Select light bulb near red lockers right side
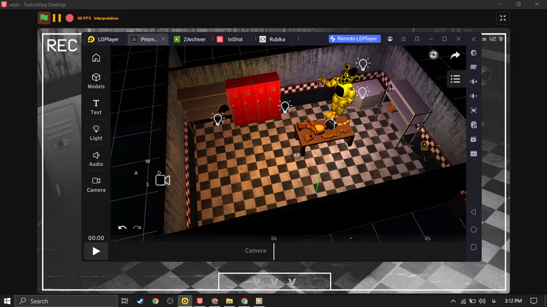Viewport: 547px width, 307px height. pyautogui.click(x=285, y=107)
